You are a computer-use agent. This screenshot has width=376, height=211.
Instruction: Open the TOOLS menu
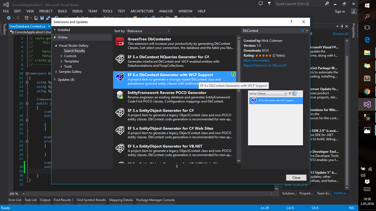click(x=107, y=11)
